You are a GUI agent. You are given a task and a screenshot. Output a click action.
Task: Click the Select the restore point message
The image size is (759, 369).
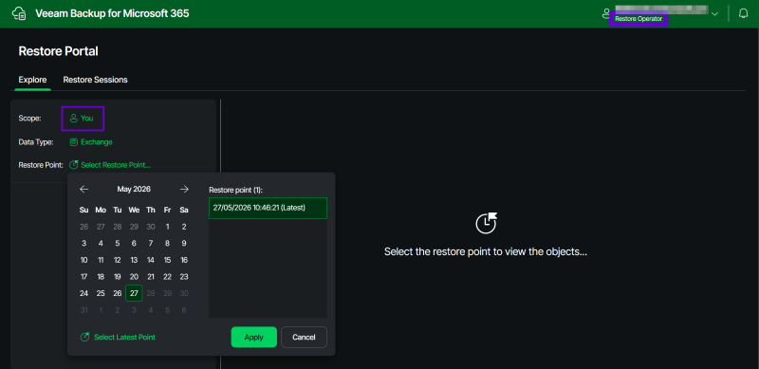[x=486, y=251]
